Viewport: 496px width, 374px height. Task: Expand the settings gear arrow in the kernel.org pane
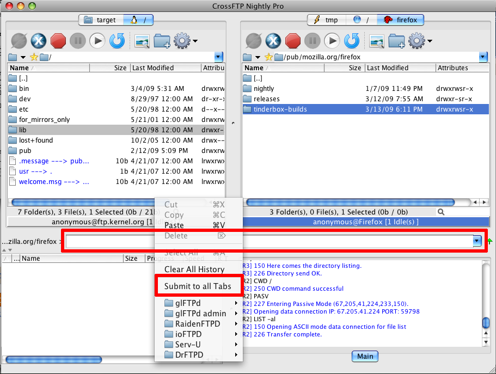(x=195, y=41)
